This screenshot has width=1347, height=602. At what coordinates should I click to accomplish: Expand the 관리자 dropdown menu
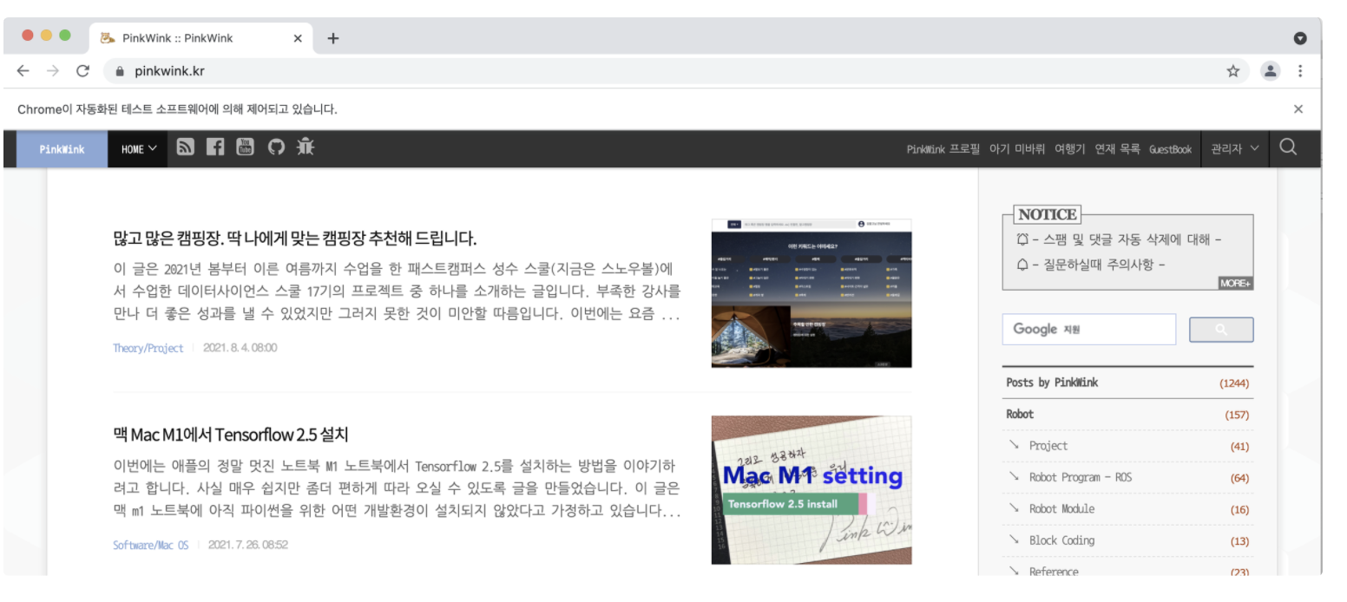click(1234, 149)
